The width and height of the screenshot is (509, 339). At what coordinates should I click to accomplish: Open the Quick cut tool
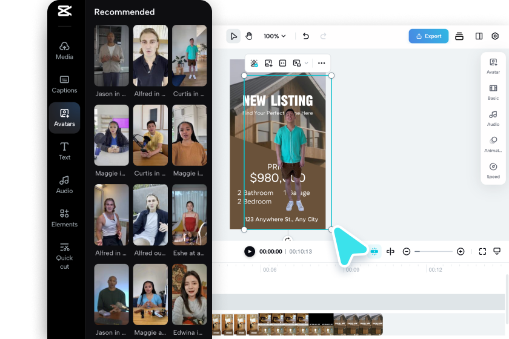click(x=64, y=256)
